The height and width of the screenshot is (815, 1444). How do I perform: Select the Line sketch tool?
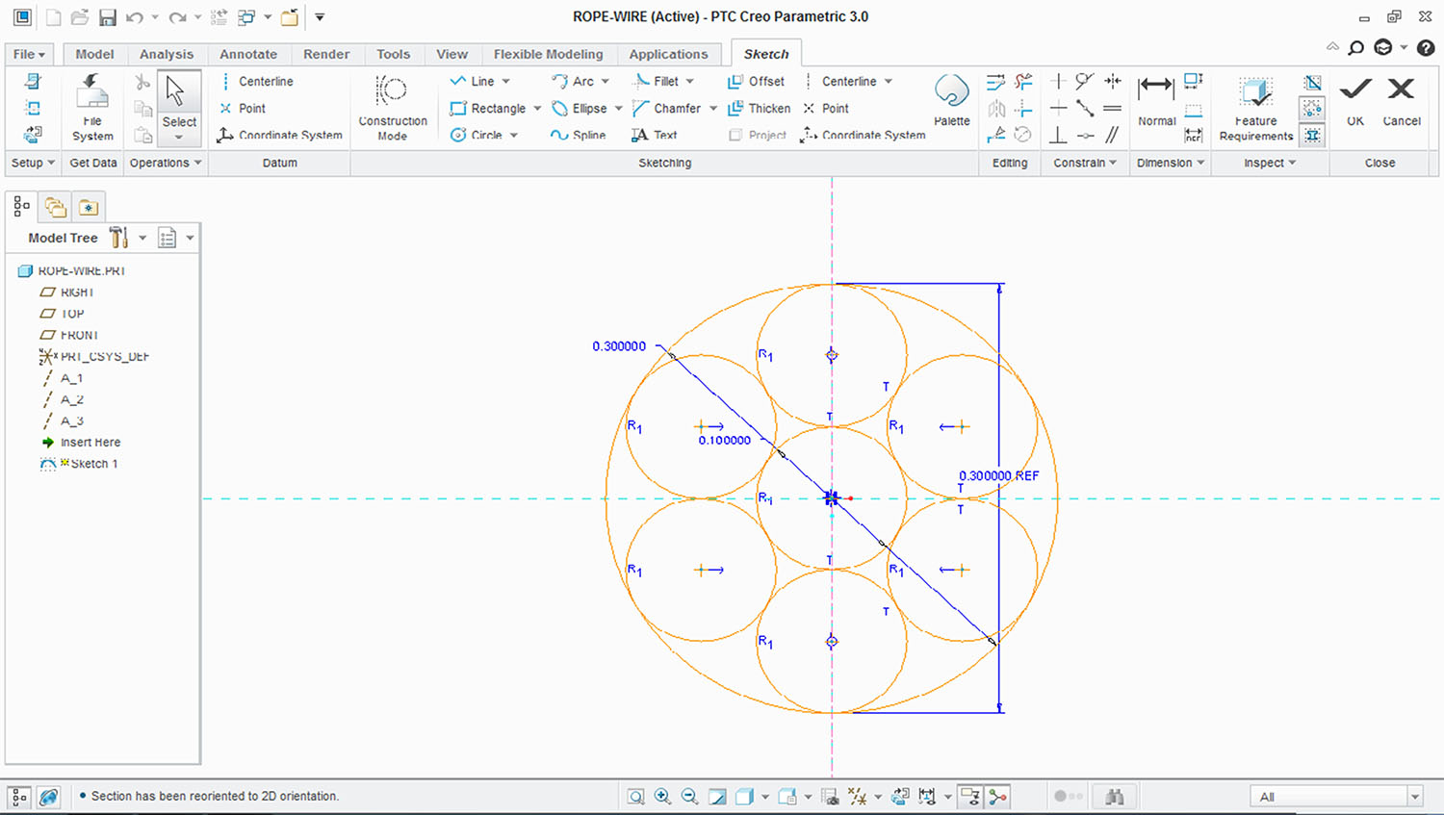(472, 81)
